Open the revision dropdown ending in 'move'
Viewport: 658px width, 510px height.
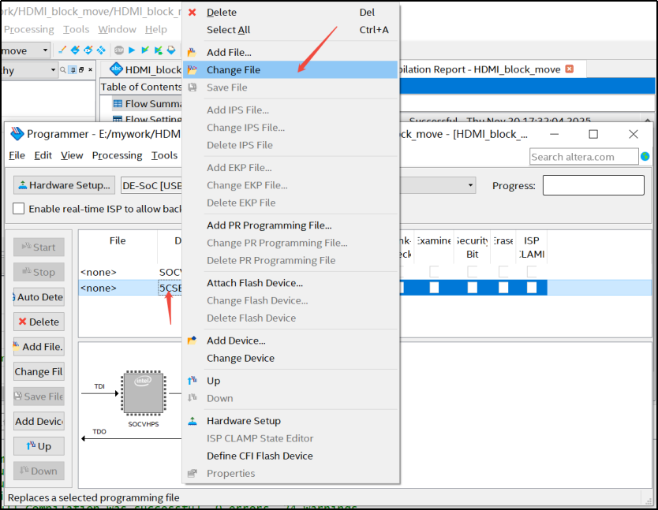26,50
